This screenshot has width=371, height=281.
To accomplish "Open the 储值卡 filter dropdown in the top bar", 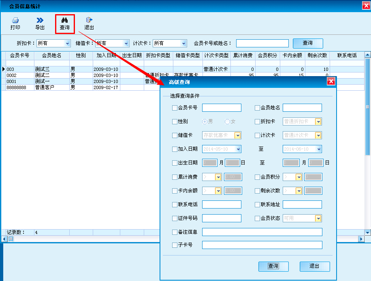I will coord(126,43).
